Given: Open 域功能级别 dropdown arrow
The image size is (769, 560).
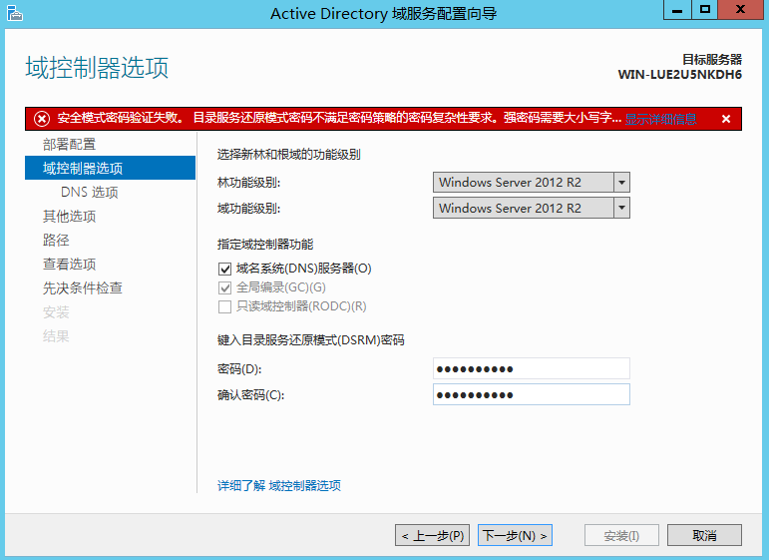Looking at the screenshot, I should pos(621,208).
